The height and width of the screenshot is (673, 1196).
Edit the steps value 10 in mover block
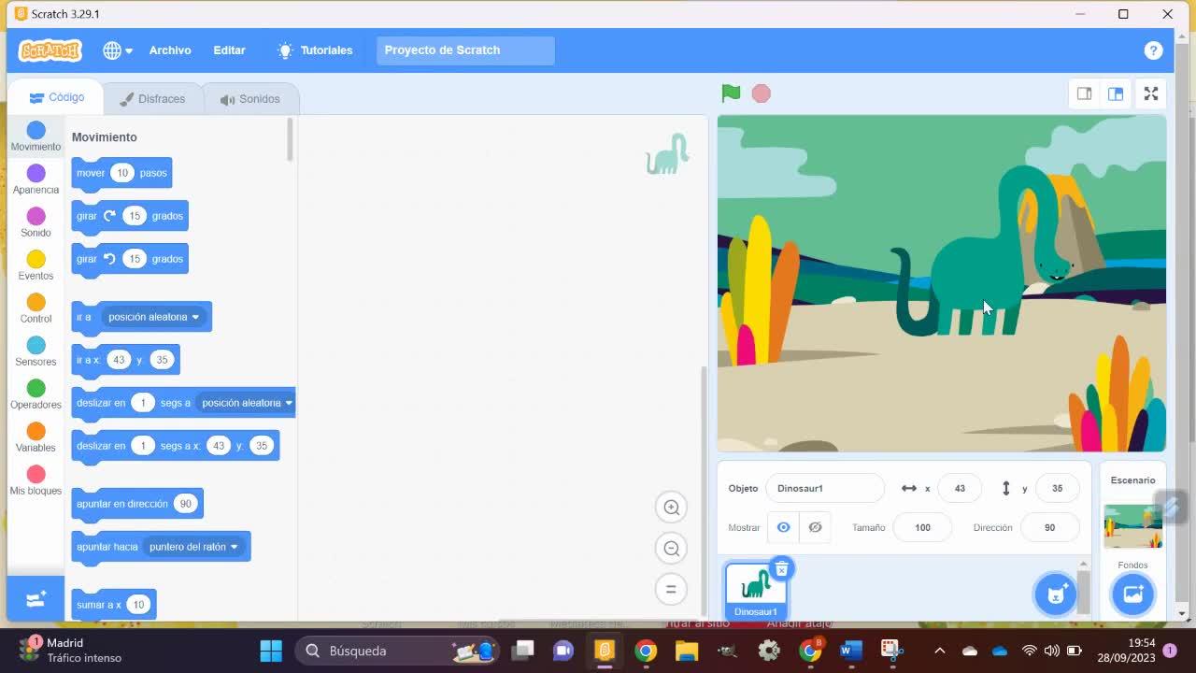(122, 173)
